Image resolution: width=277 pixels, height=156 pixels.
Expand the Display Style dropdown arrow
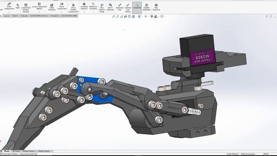point(142,16)
